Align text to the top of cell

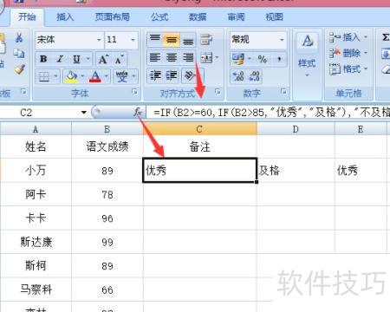click(x=155, y=39)
